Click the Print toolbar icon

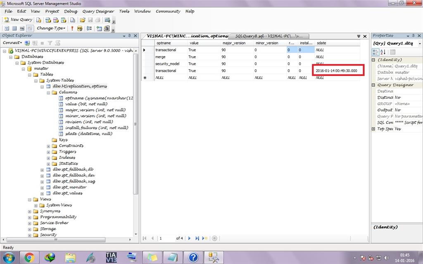click(x=98, y=20)
